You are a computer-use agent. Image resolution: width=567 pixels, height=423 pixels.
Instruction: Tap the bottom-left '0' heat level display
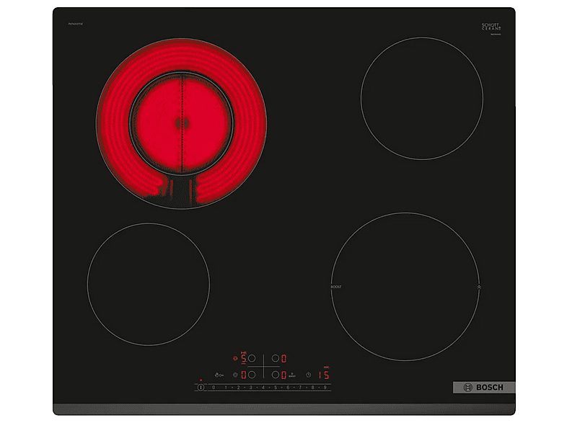point(244,375)
